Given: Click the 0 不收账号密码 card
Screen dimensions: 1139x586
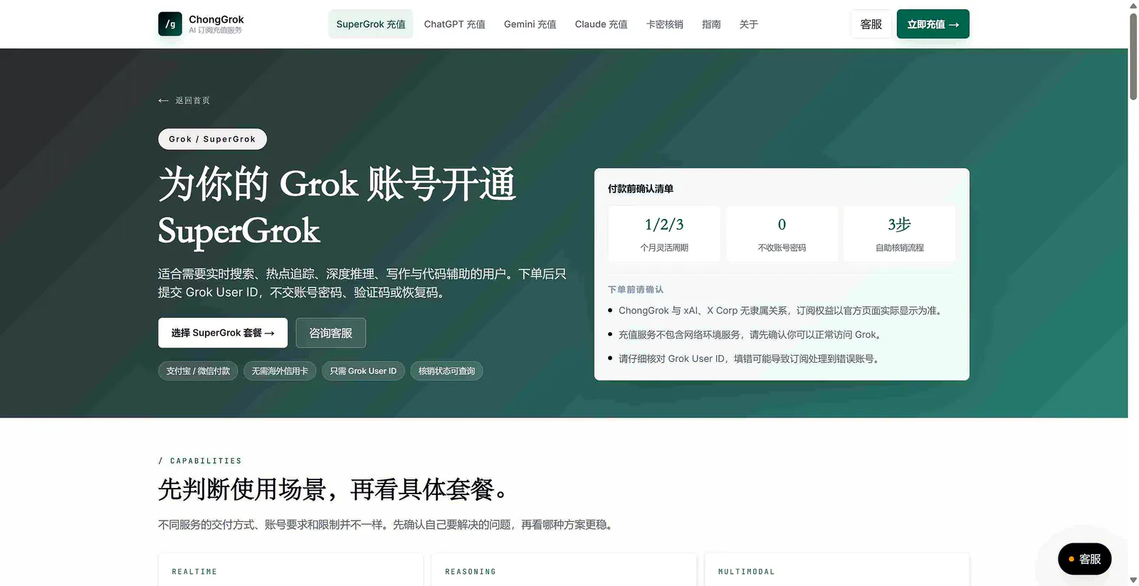Looking at the screenshot, I should 782,234.
